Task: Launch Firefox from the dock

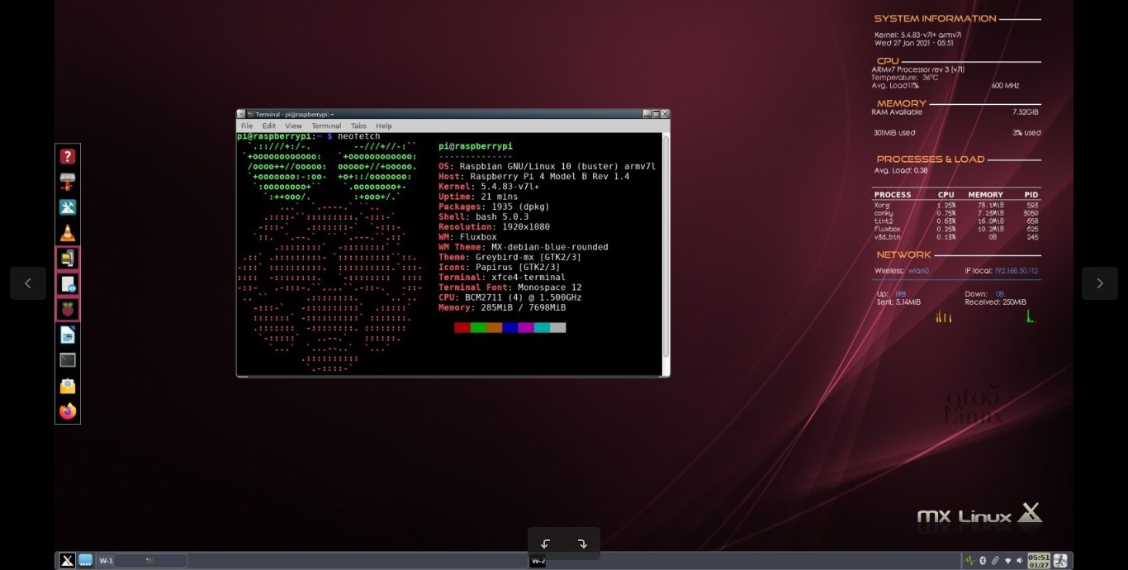Action: [68, 411]
